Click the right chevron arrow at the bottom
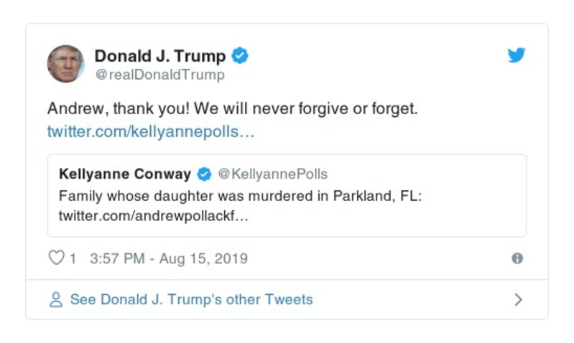This screenshot has width=574, height=343. (x=518, y=300)
